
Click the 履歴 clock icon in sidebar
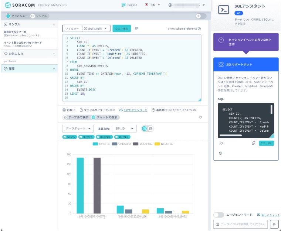pyautogui.click(x=6, y=69)
